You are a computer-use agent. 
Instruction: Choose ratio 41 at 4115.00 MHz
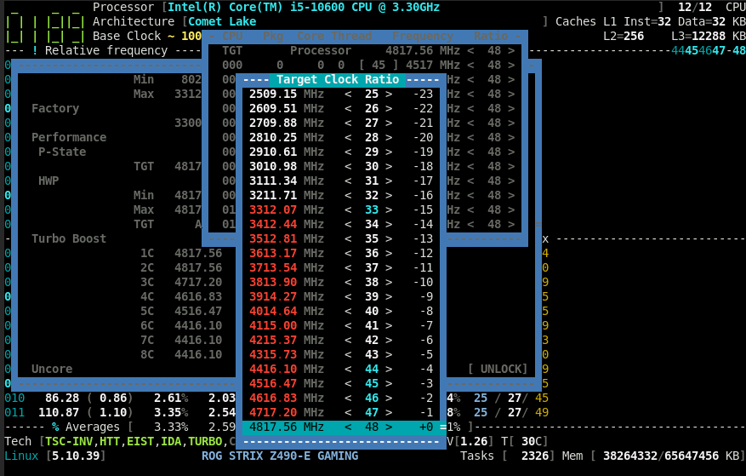pos(341,325)
